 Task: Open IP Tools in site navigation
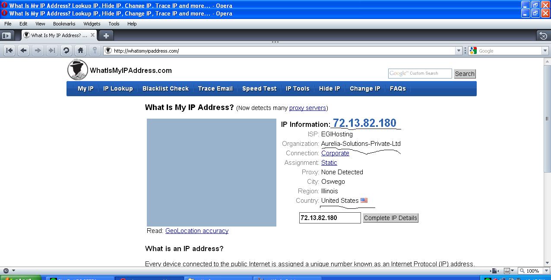(x=298, y=88)
